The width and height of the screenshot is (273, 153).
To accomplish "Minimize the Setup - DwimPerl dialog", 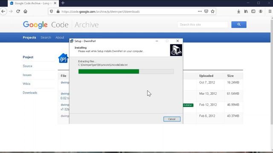I will point(157,41).
